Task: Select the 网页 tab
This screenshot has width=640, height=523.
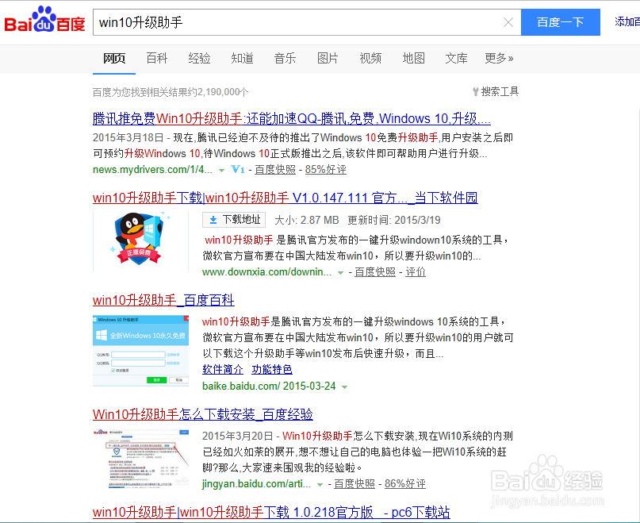Action: tap(114, 59)
